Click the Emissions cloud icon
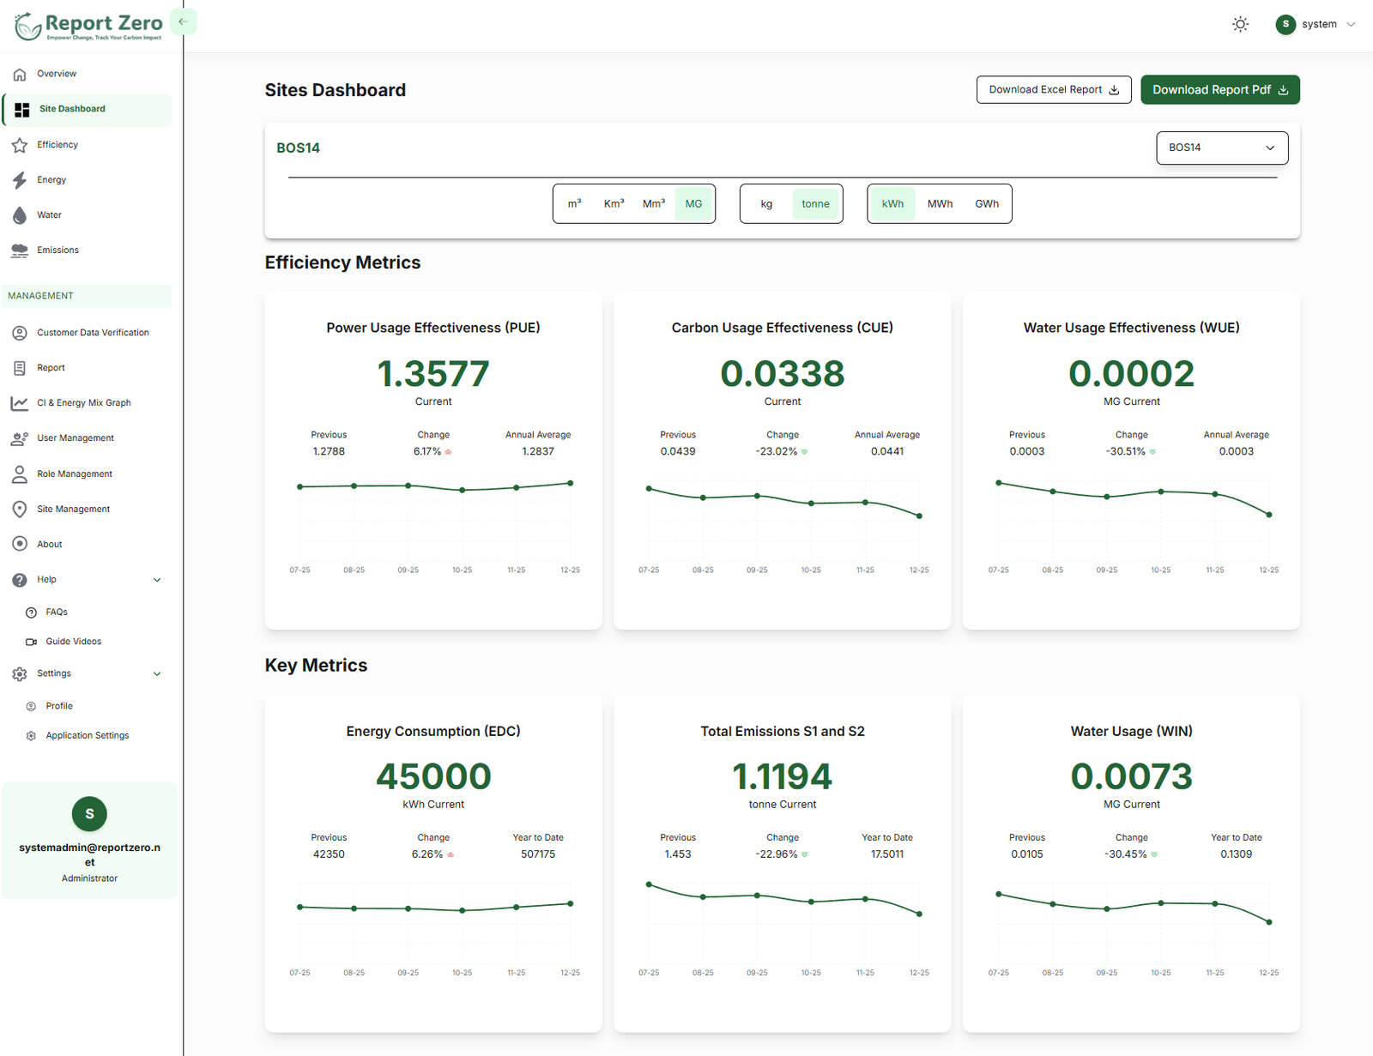The height and width of the screenshot is (1056, 1373). click(20, 250)
